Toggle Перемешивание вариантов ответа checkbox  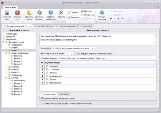[42, 98]
